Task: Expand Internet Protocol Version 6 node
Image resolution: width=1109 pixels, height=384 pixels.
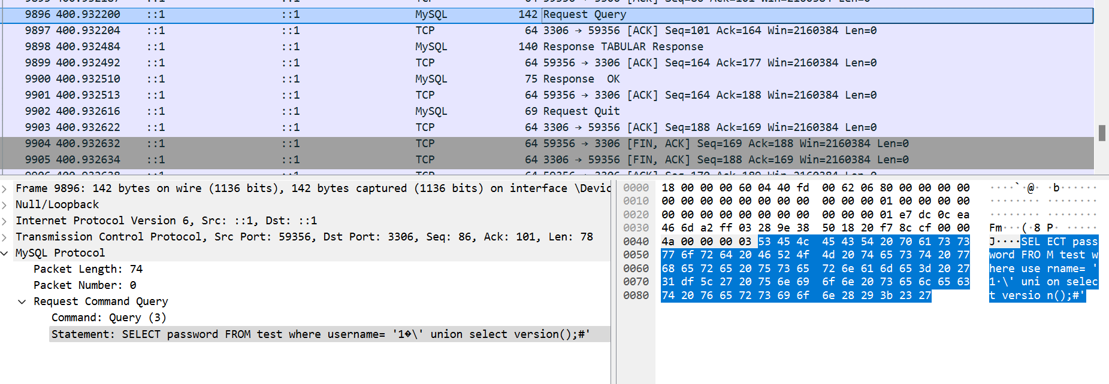Action: tap(5, 221)
